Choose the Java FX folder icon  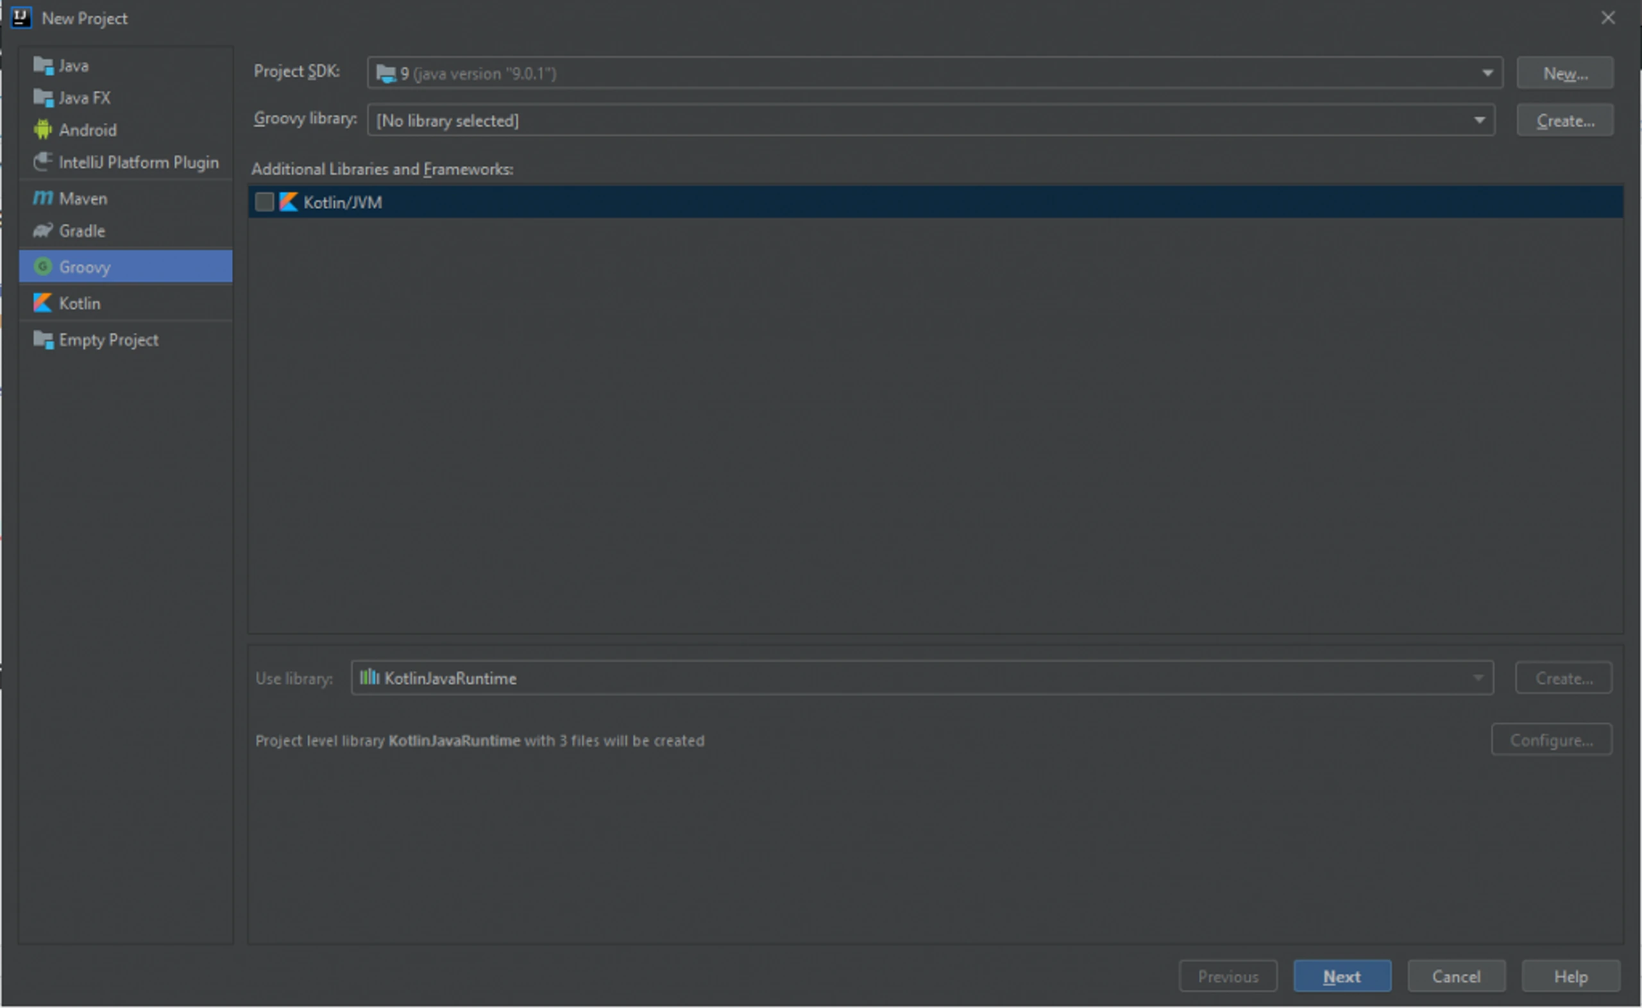pos(43,98)
